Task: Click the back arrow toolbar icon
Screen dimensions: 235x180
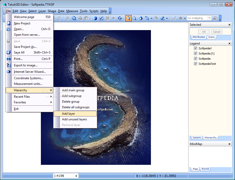Action: [x=114, y=18]
